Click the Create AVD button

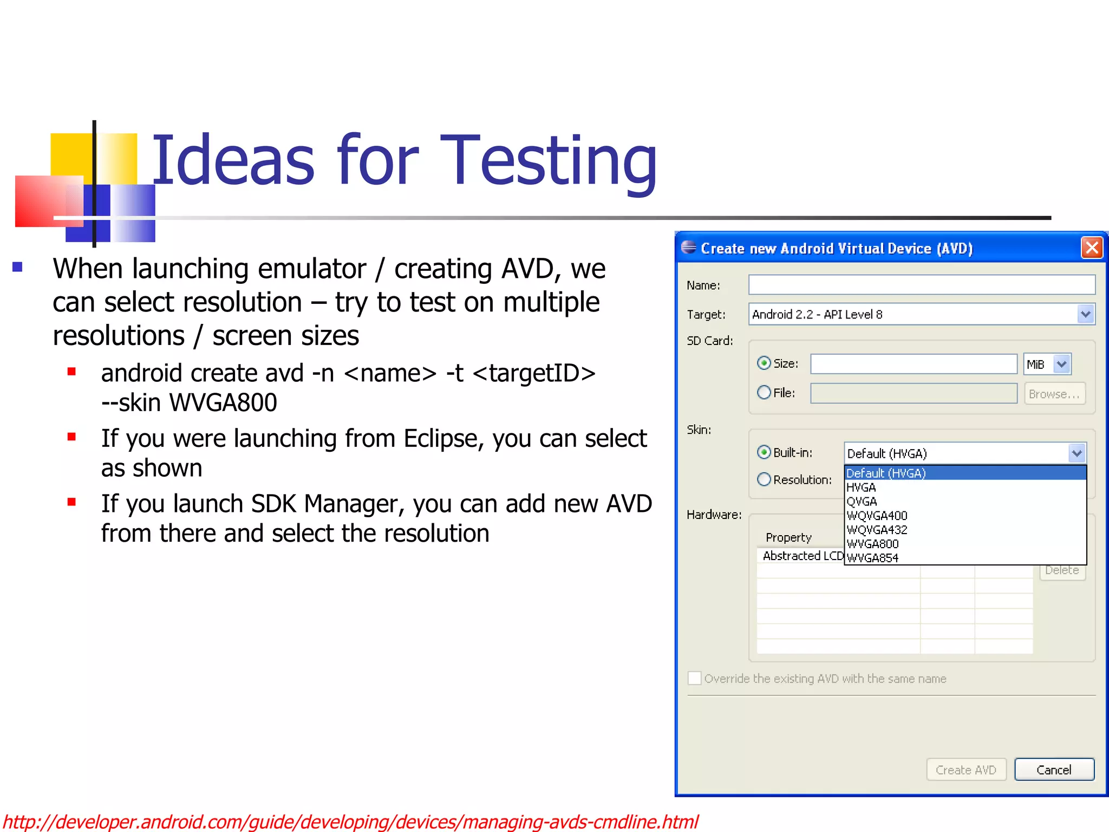coord(966,770)
